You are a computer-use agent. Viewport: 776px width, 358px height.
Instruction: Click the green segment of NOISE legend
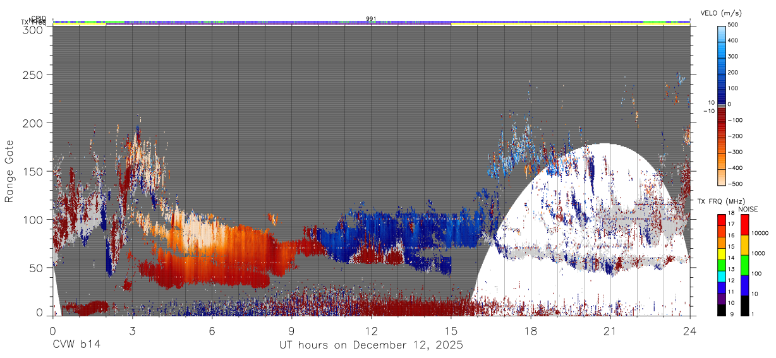744,265
